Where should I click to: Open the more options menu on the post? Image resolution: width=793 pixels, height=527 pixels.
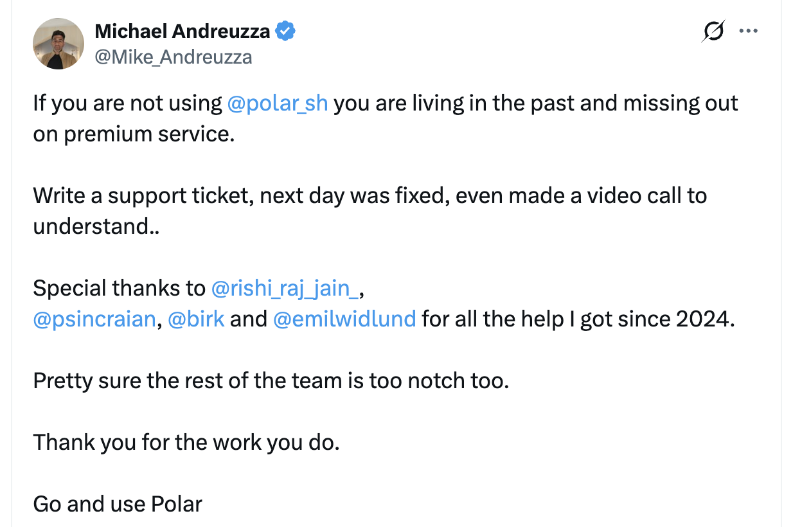click(x=748, y=30)
